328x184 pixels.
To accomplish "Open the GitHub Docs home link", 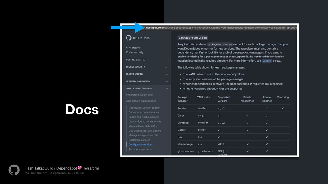I will (141, 38).
